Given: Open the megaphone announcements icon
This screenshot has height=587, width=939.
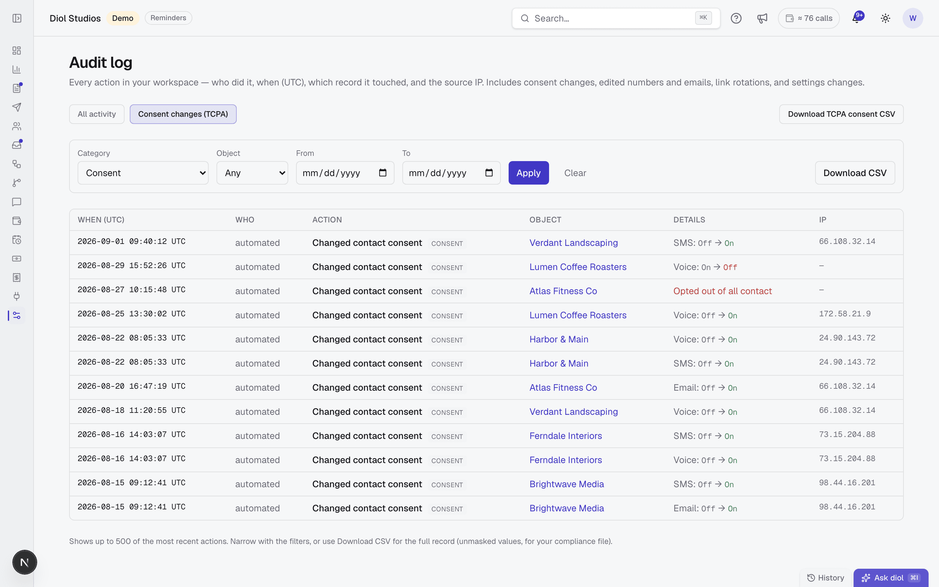Looking at the screenshot, I should (x=762, y=18).
